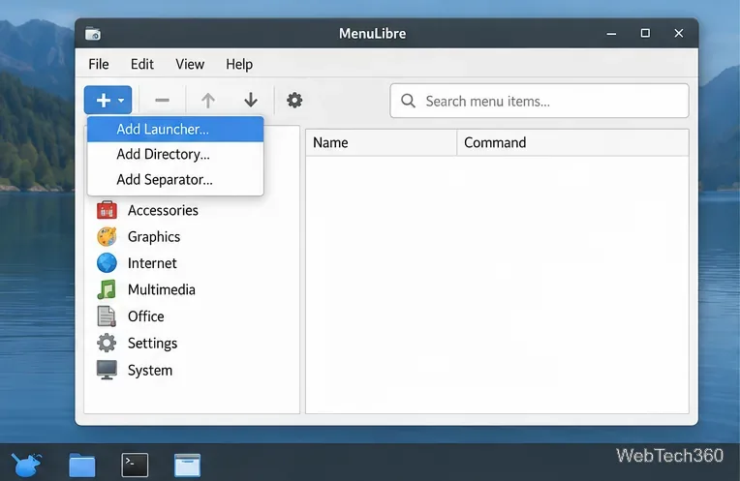Viewport: 740px width, 481px height.
Task: Open the Xfce mouse applications menu in taskbar
Action: [26, 465]
